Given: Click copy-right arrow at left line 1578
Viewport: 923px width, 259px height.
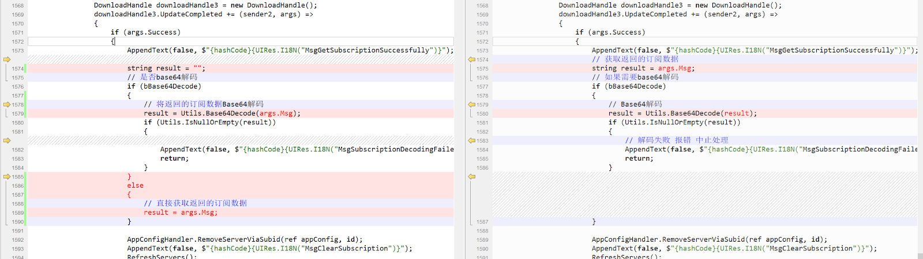Looking at the screenshot, I should coord(7,104).
